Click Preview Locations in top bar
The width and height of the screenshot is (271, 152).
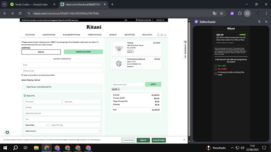click(144, 20)
